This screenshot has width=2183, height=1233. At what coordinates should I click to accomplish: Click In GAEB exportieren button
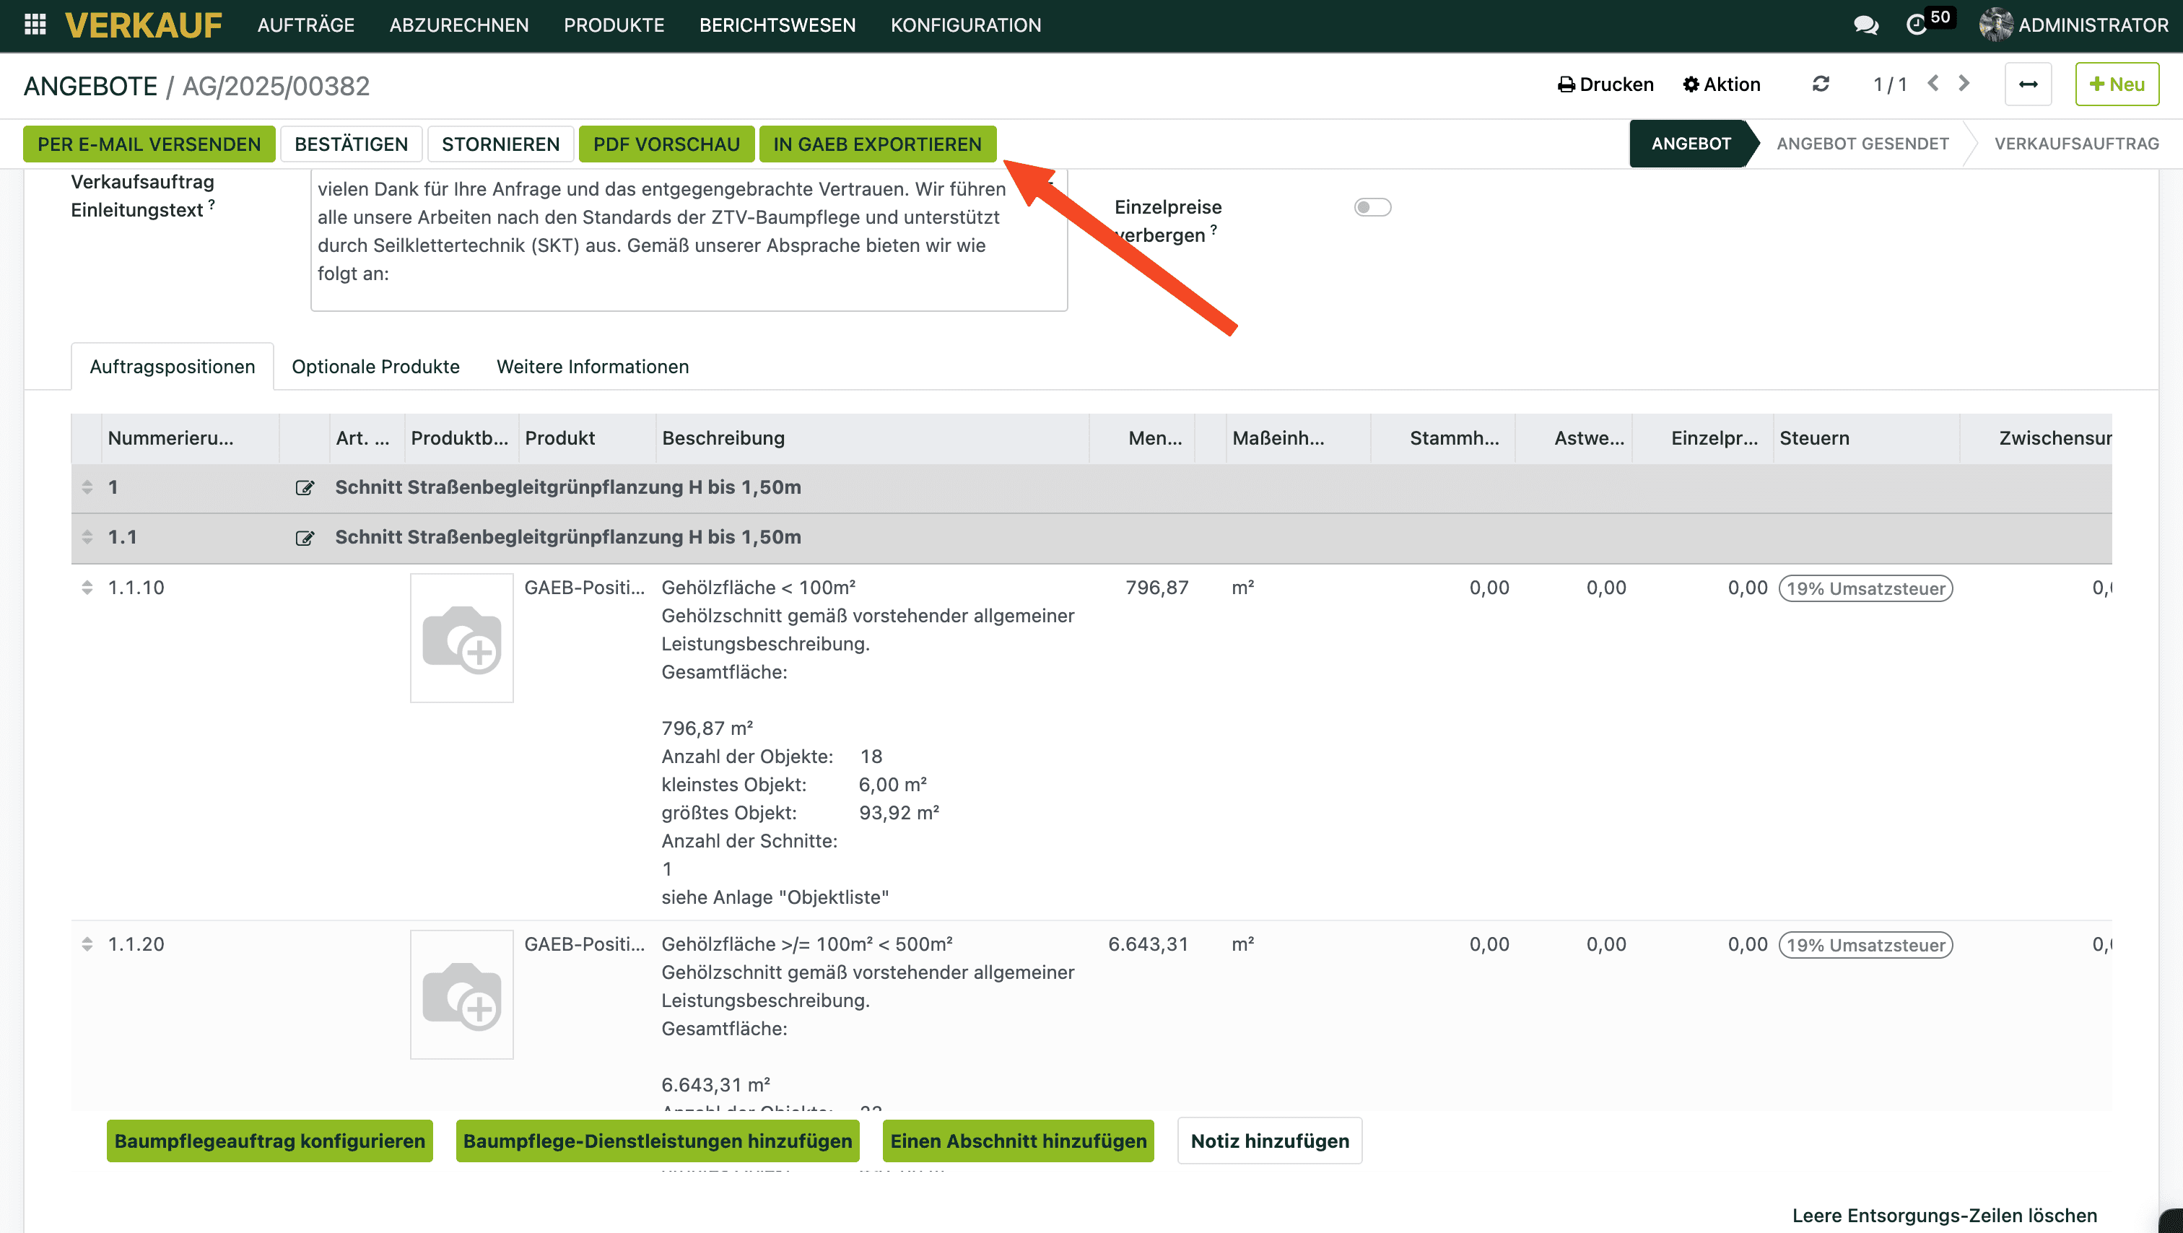[x=877, y=144]
